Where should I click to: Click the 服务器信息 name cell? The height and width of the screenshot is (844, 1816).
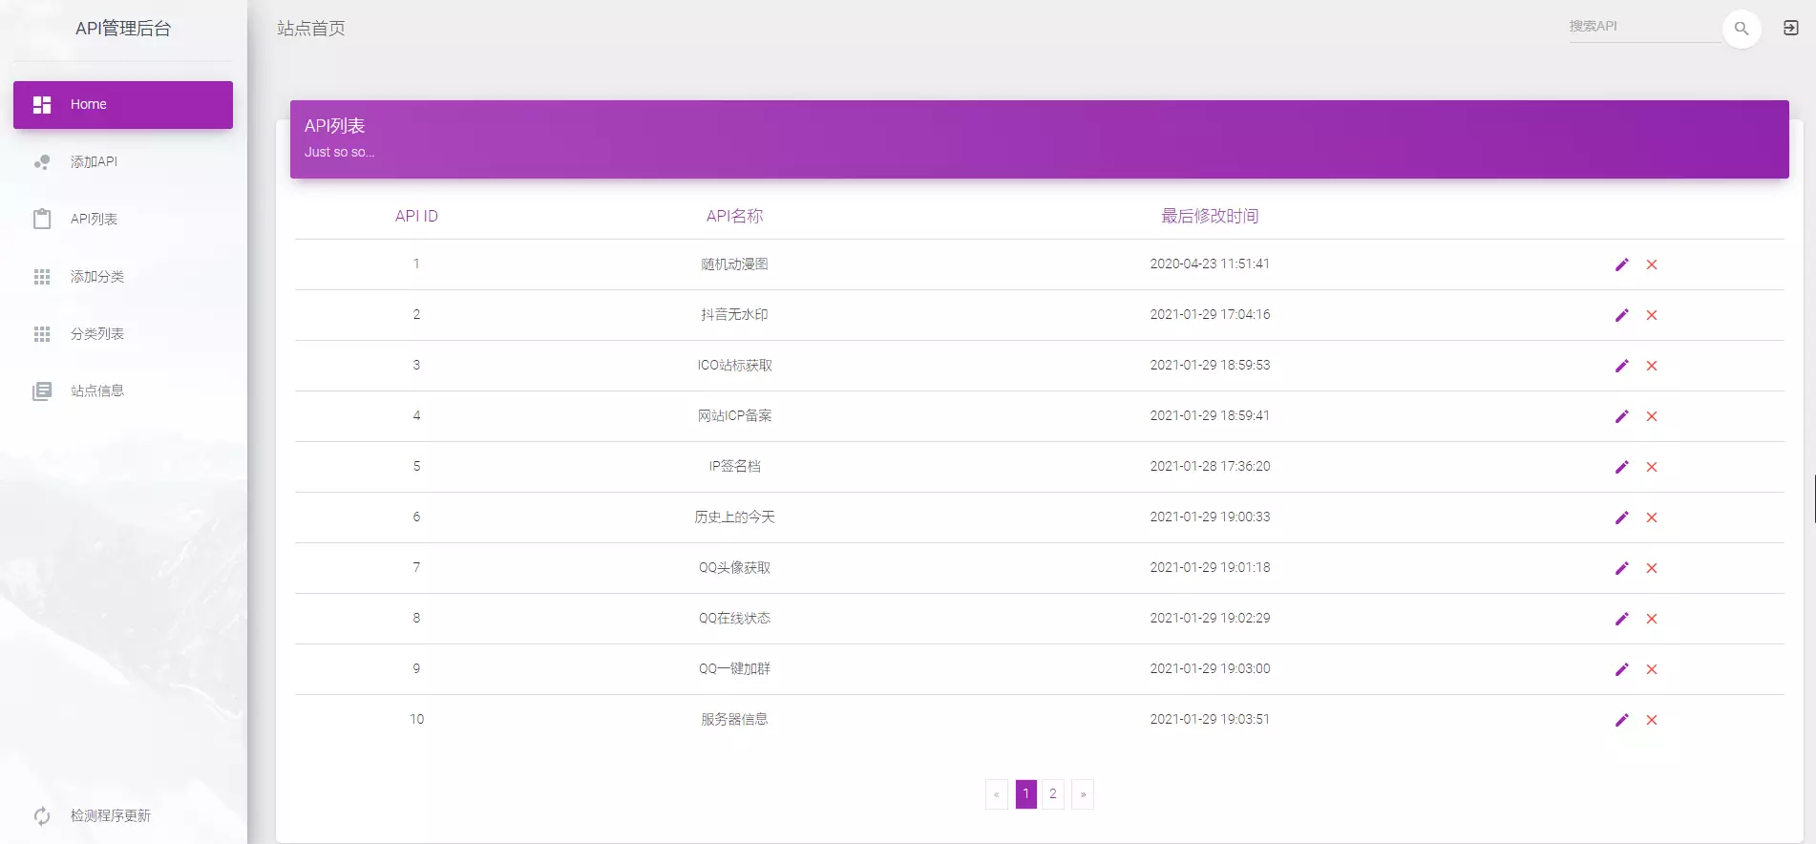(x=734, y=720)
